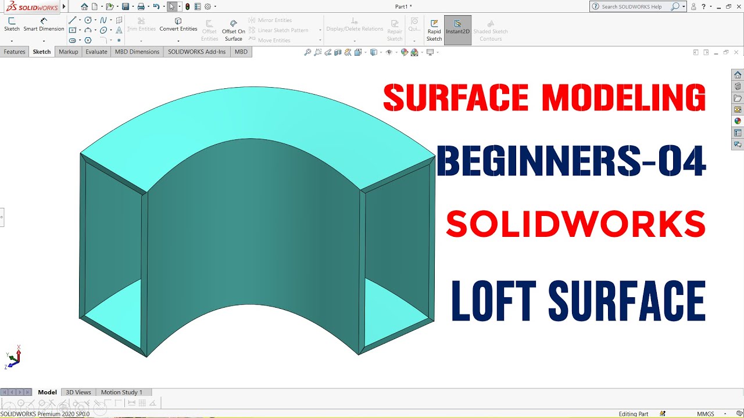Switch to the Markup tab
This screenshot has height=418, width=744.
point(69,52)
